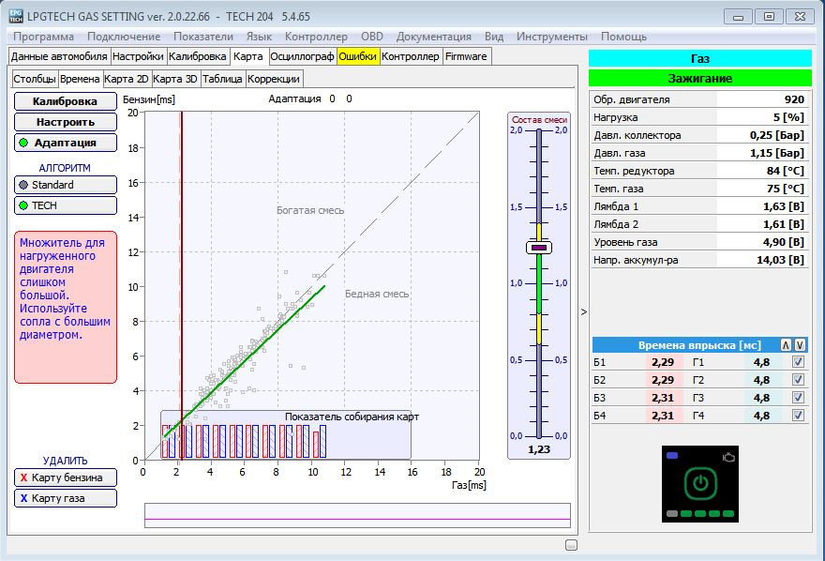Image resolution: width=825 pixels, height=561 pixels.
Task: Open the yellow Ошибки tab
Action: point(357,56)
